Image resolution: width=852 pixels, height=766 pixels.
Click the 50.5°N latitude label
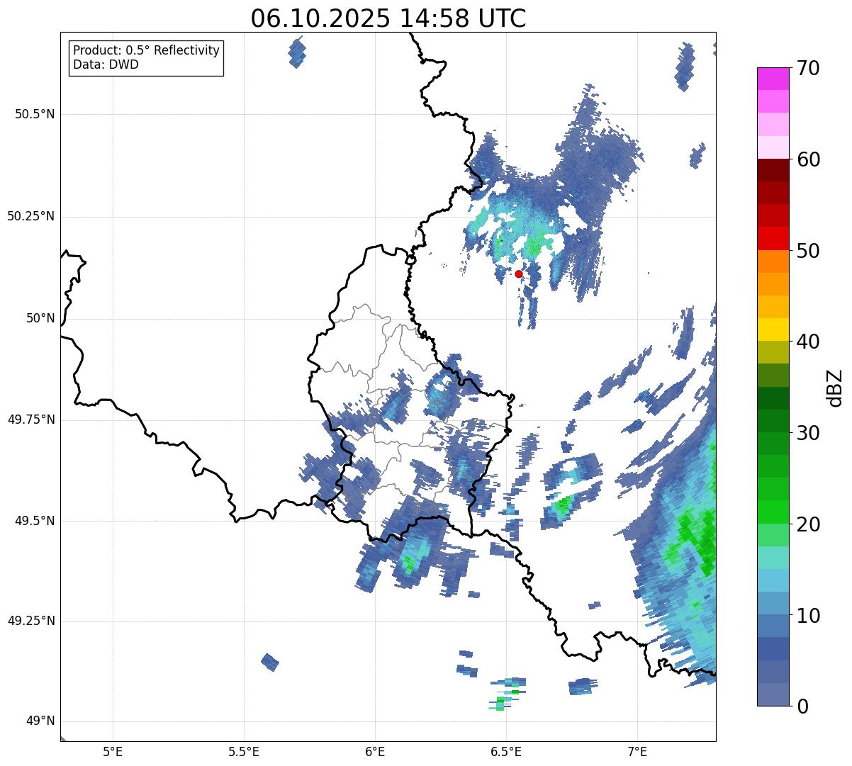(x=35, y=114)
